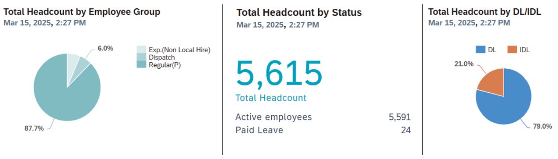Click the 87.7% data label

click(34, 129)
